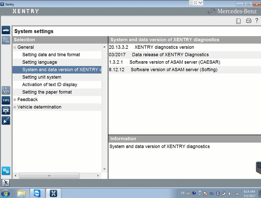The image size is (261, 198).
Task: Click the horizontal scroll right arrow
Action: pos(98,176)
